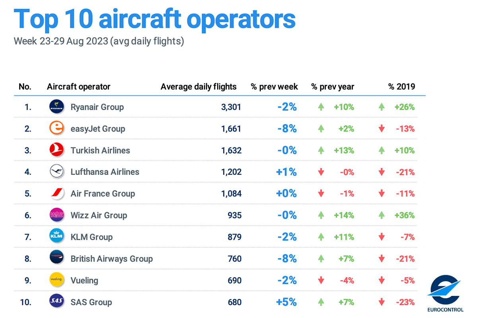The image size is (477, 318).
Task: Select the Wizz Air purple logo
Action: point(56,215)
